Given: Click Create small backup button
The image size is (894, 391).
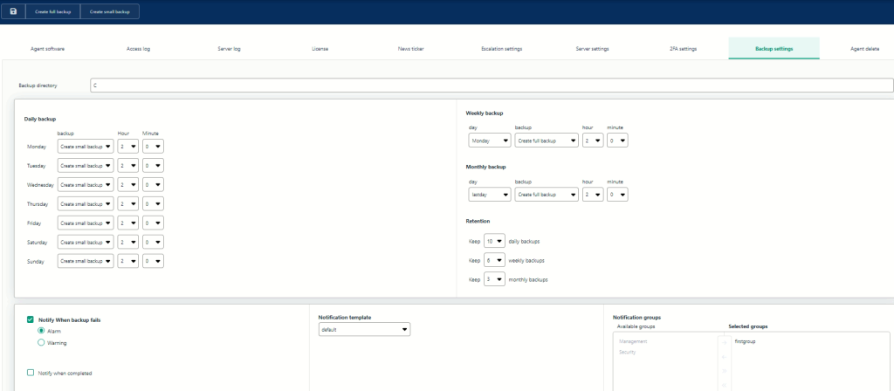Looking at the screenshot, I should pyautogui.click(x=109, y=11).
